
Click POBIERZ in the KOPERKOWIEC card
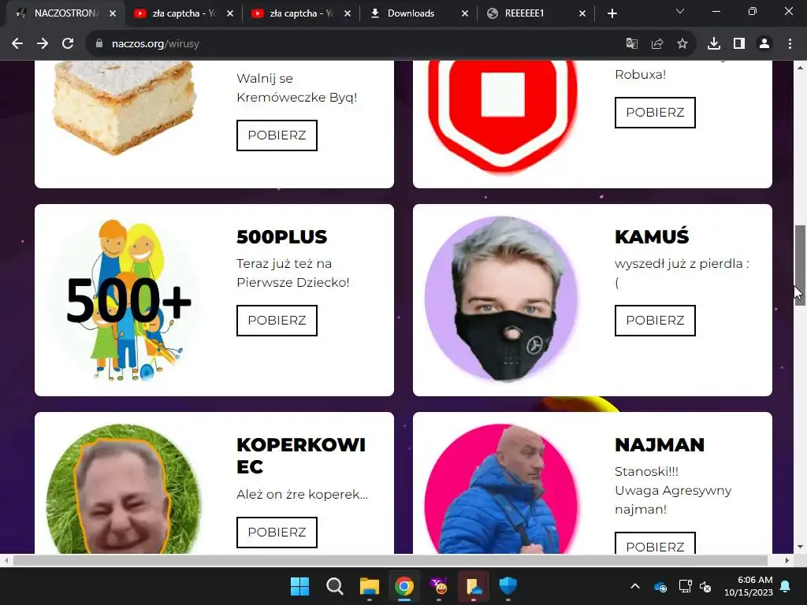coord(277,533)
